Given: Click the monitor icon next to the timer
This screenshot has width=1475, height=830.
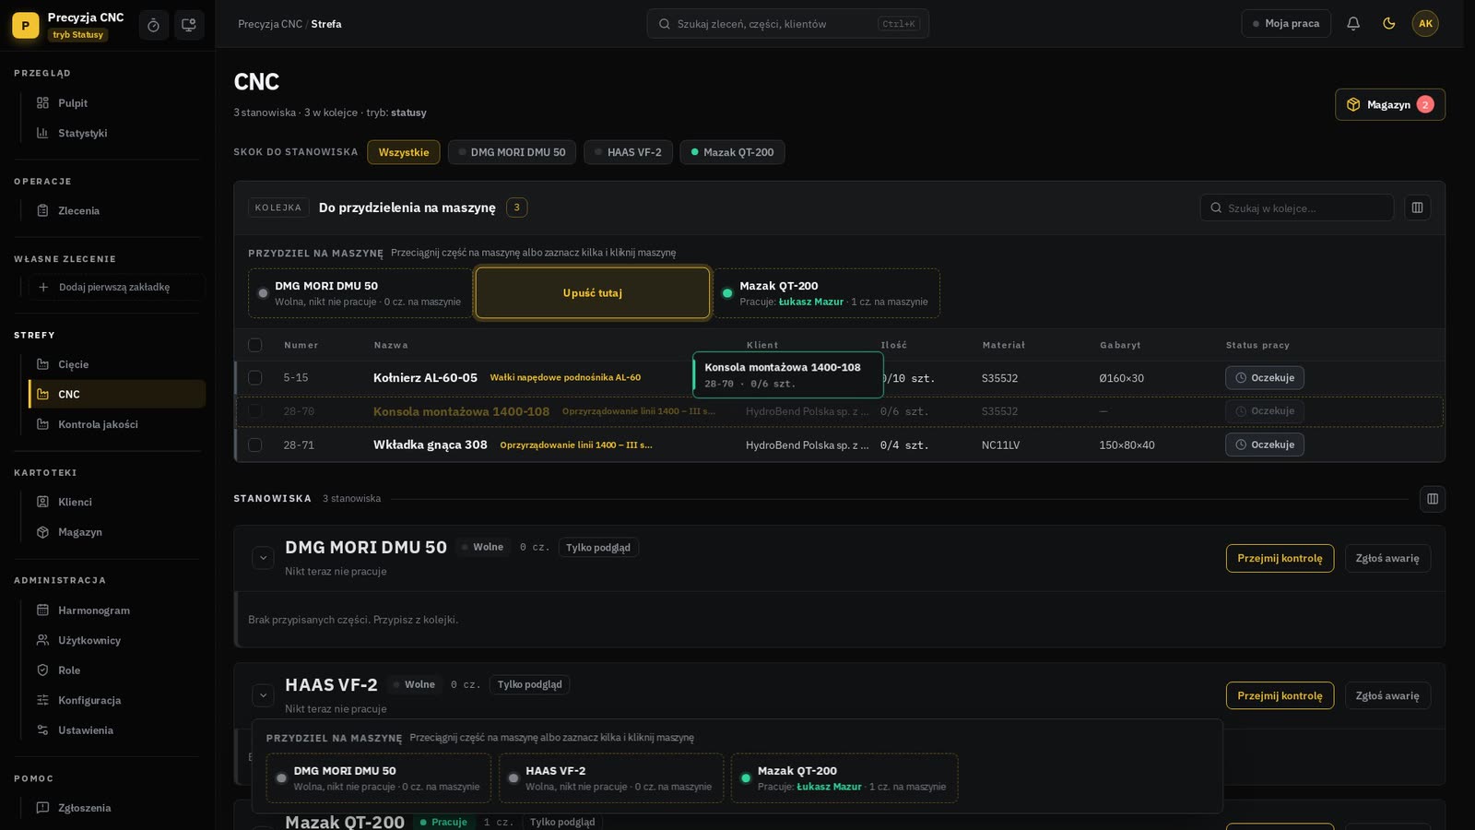Looking at the screenshot, I should point(189,25).
